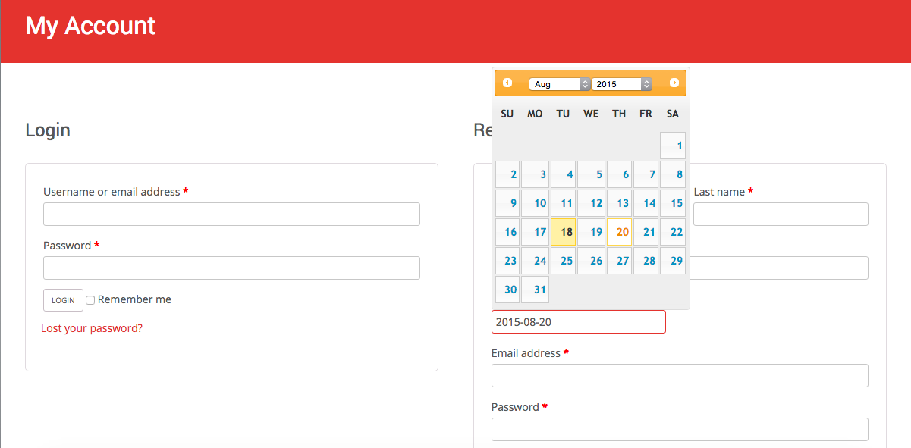This screenshot has height=448, width=911.
Task: Focus the Last name input field
Action: pos(780,215)
